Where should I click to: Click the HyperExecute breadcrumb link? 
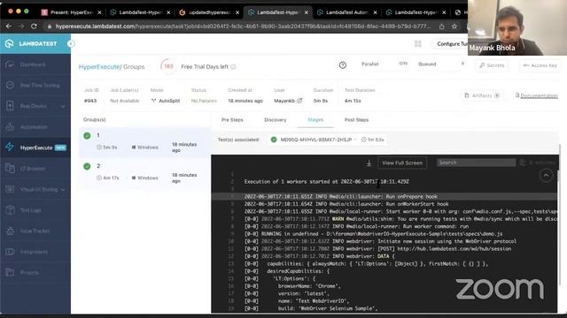coord(99,67)
